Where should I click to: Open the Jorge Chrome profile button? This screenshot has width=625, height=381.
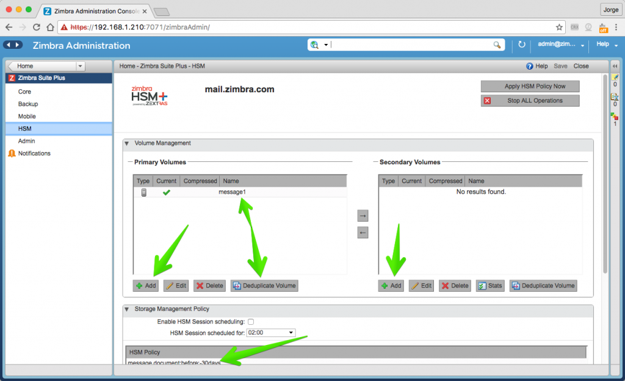[610, 10]
